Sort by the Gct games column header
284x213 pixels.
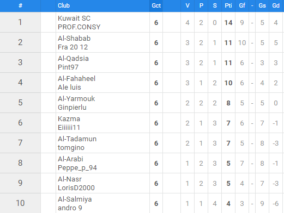(x=156, y=5)
